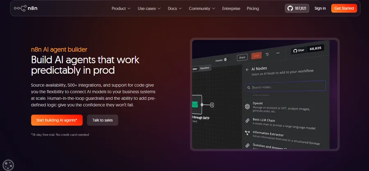The width and height of the screenshot is (369, 171).
Task: Select the Basic LLM Chain icon
Action: (247, 121)
